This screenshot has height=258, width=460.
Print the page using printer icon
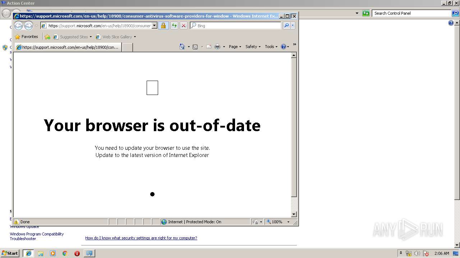coord(217,47)
